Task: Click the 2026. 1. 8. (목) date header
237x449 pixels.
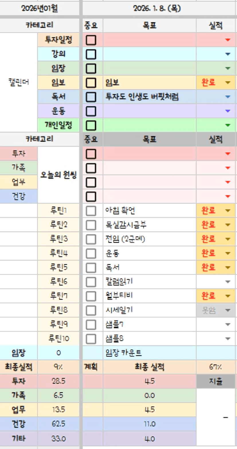Action: coord(157,9)
